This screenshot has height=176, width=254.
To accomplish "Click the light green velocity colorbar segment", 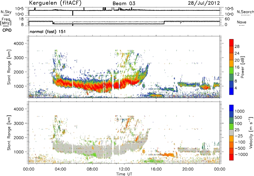I will pos(231,126).
